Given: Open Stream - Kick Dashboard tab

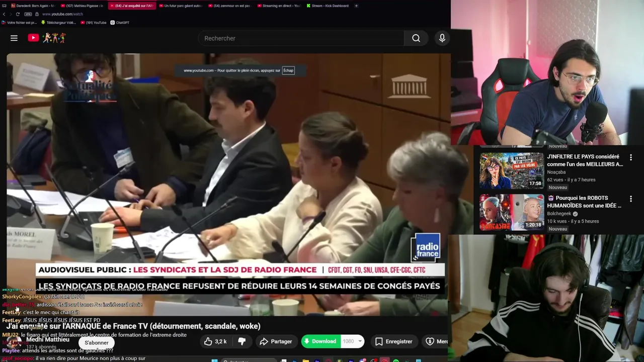Looking at the screenshot, I should [328, 6].
